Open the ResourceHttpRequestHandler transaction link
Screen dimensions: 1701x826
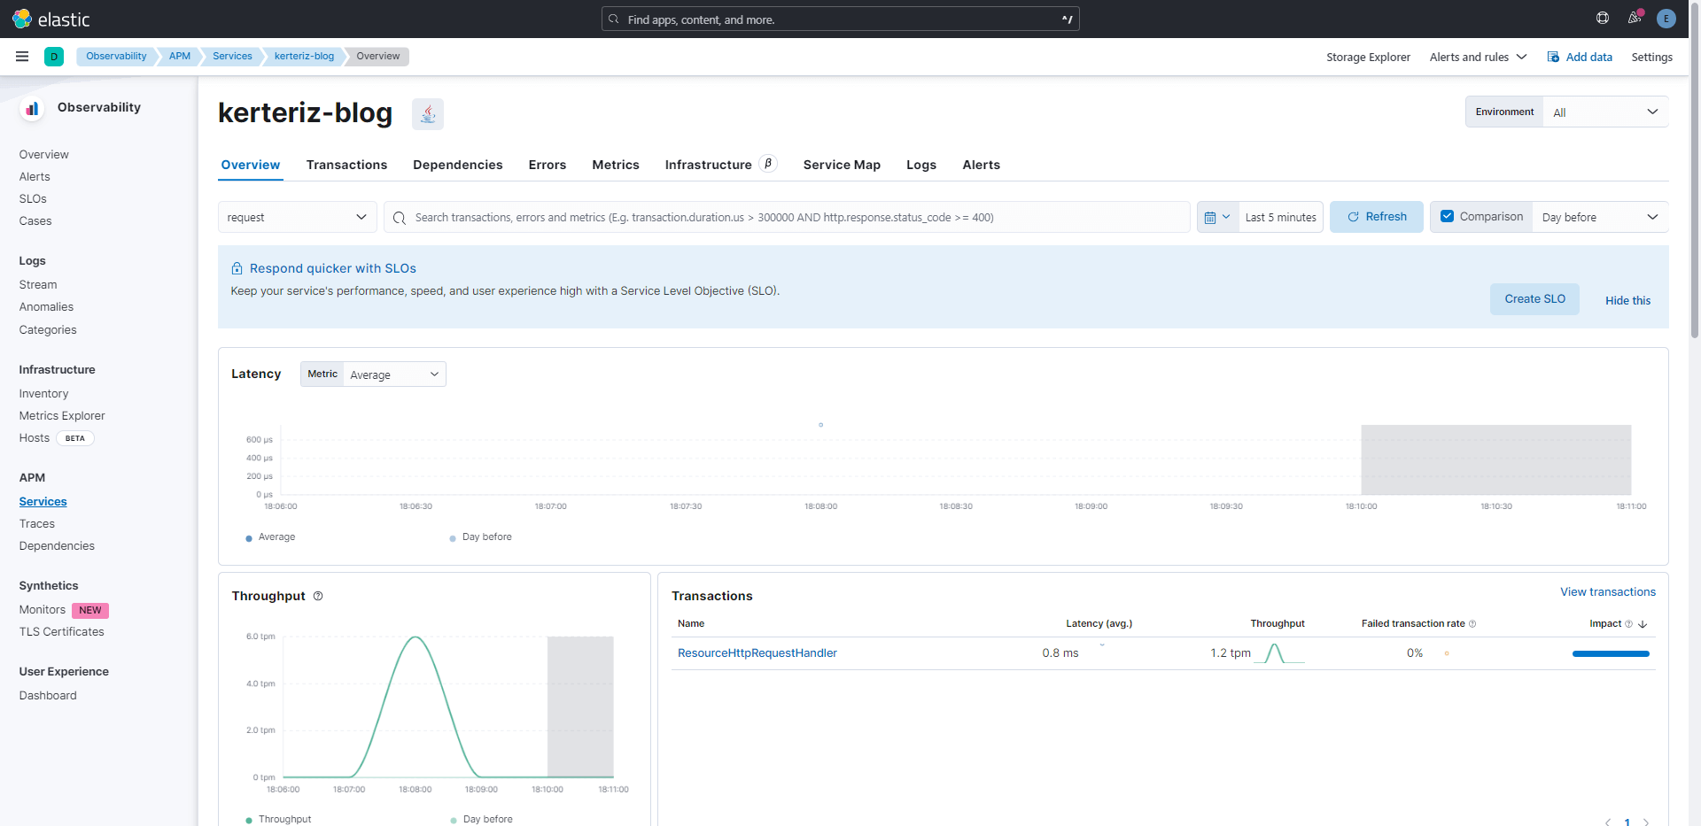(x=757, y=653)
